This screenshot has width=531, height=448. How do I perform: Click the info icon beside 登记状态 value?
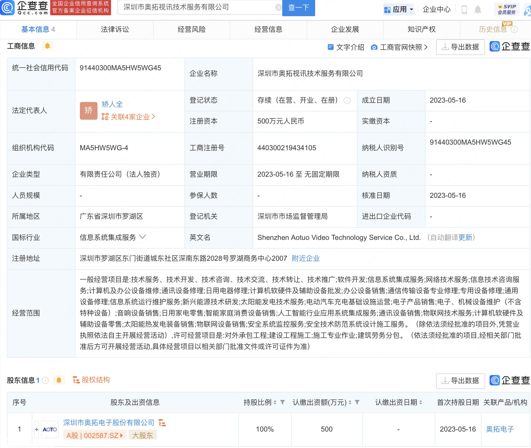pos(347,101)
